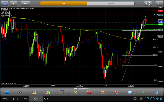The width and height of the screenshot is (164, 102).
Task: Open the picture notification icon
Action: [x=135, y=99]
